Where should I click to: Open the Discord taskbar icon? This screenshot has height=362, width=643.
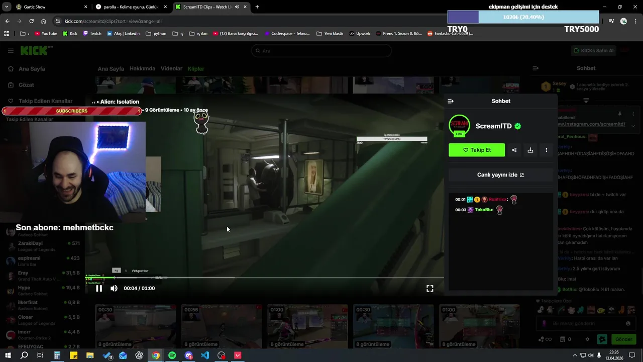(x=189, y=355)
